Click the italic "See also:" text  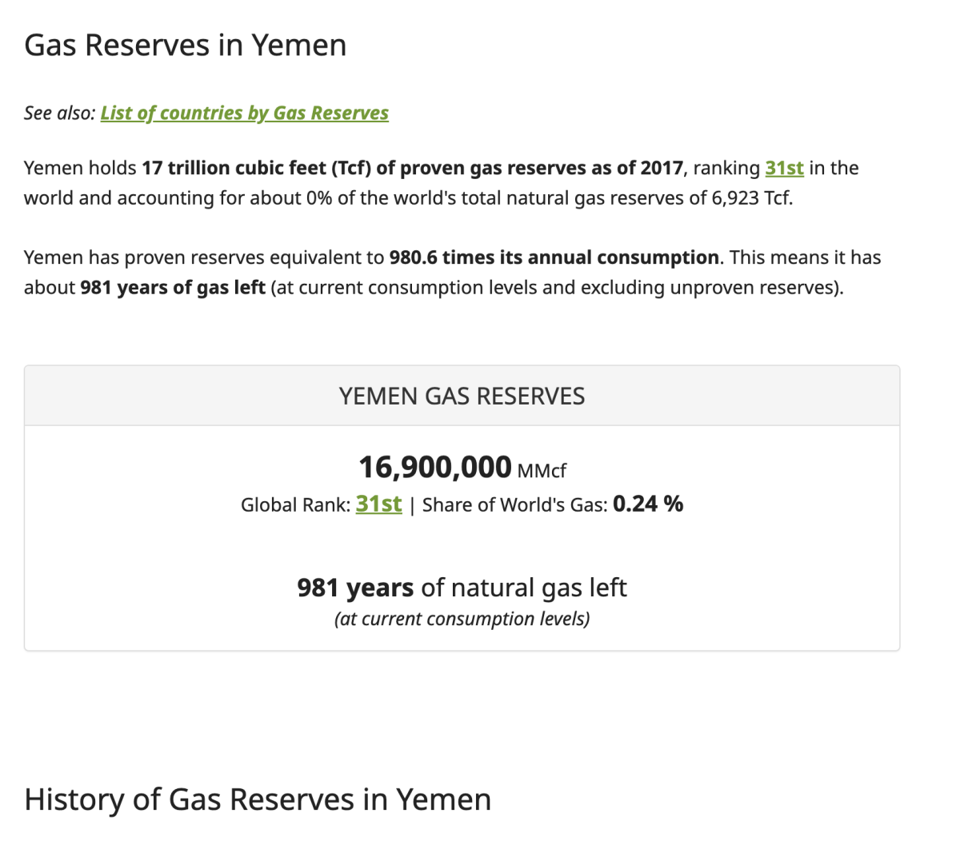(59, 113)
